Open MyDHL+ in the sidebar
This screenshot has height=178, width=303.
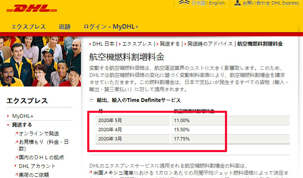[x=23, y=116]
